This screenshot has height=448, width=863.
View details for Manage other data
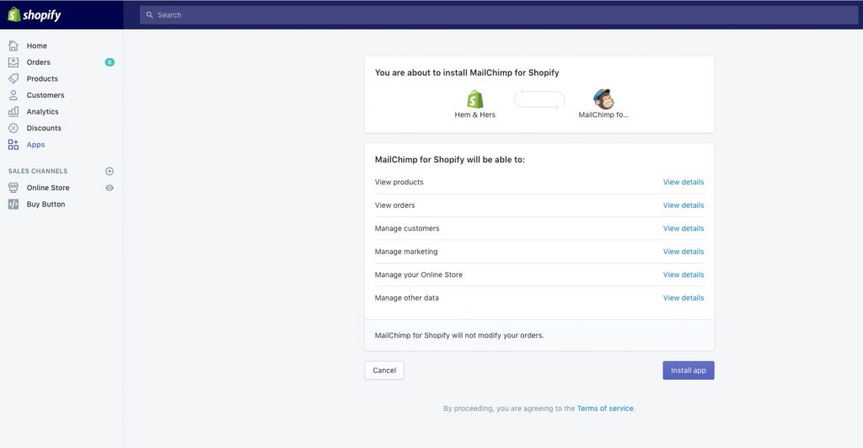pyautogui.click(x=683, y=297)
